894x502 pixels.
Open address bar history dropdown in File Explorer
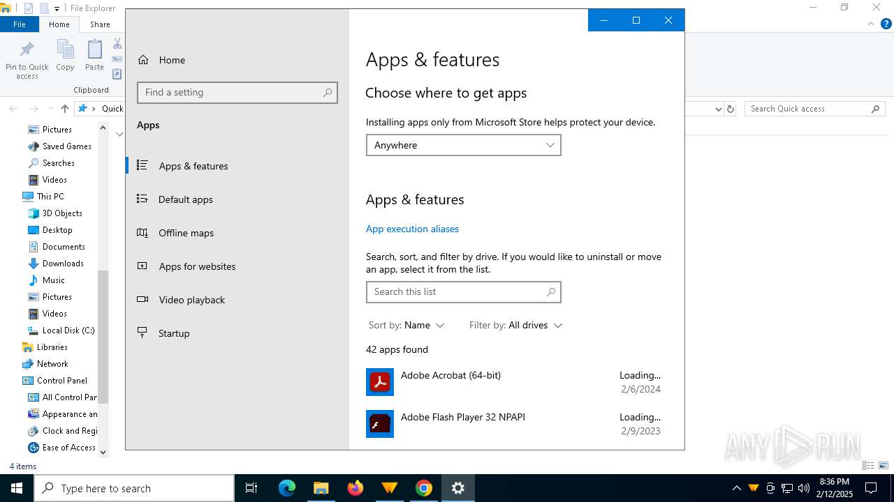pos(718,109)
